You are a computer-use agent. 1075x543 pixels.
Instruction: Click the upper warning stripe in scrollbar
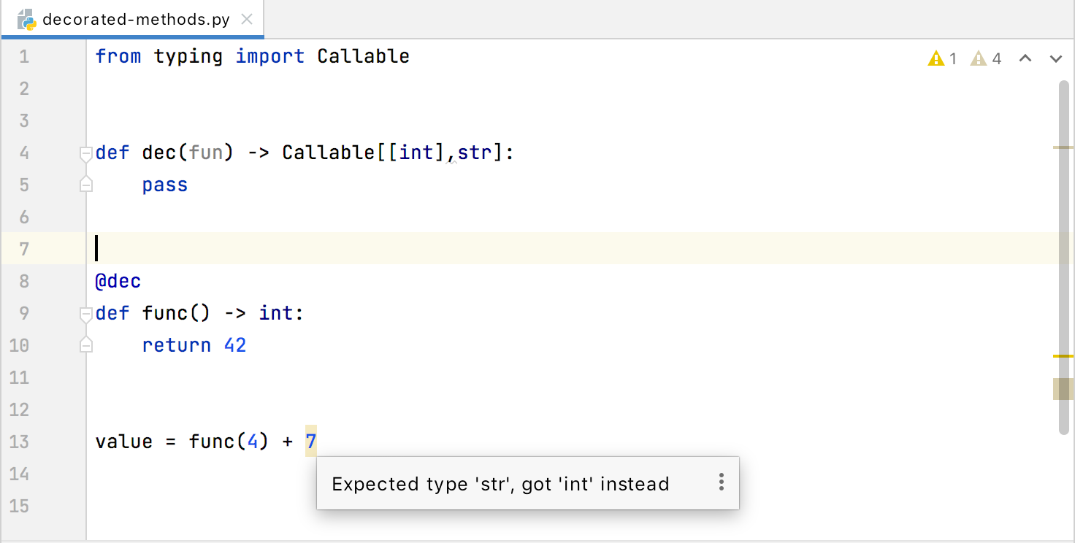[1063, 147]
